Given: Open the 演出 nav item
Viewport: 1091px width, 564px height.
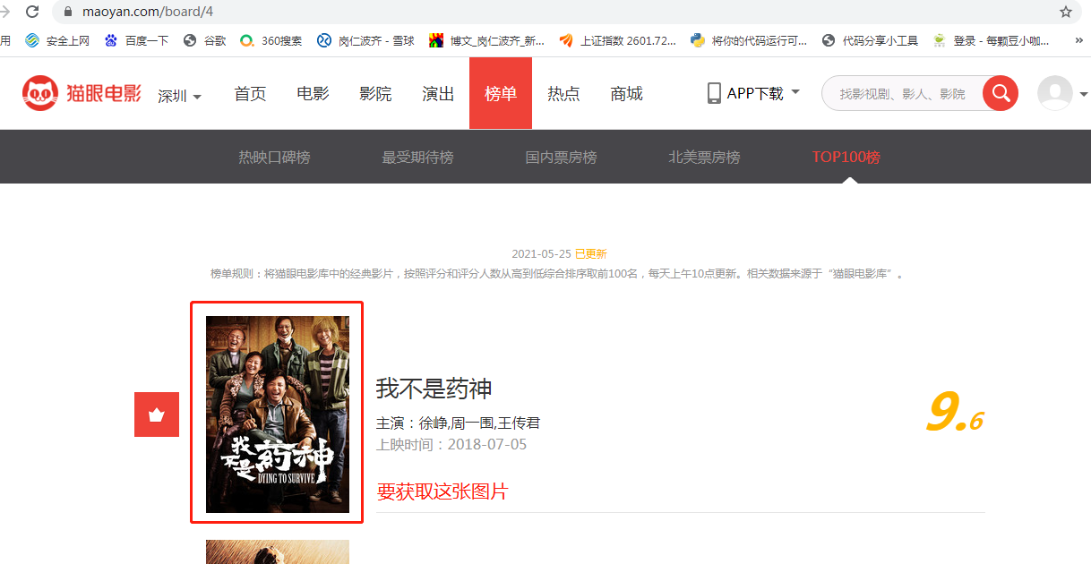Looking at the screenshot, I should 438,93.
